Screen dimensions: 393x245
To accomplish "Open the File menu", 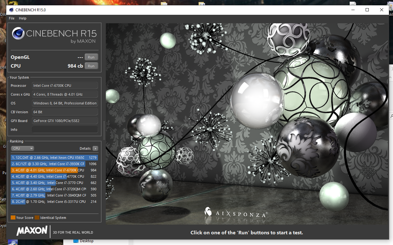I will coord(12,18).
